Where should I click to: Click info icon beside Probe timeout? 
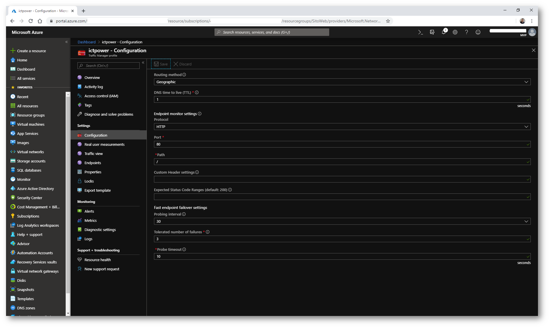[184, 250]
